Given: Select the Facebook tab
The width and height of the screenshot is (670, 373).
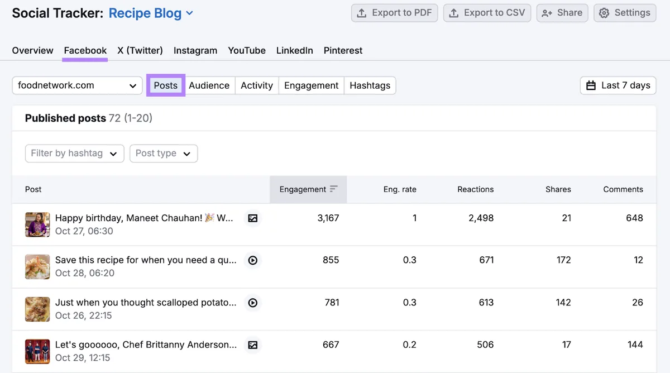Looking at the screenshot, I should pyautogui.click(x=85, y=50).
